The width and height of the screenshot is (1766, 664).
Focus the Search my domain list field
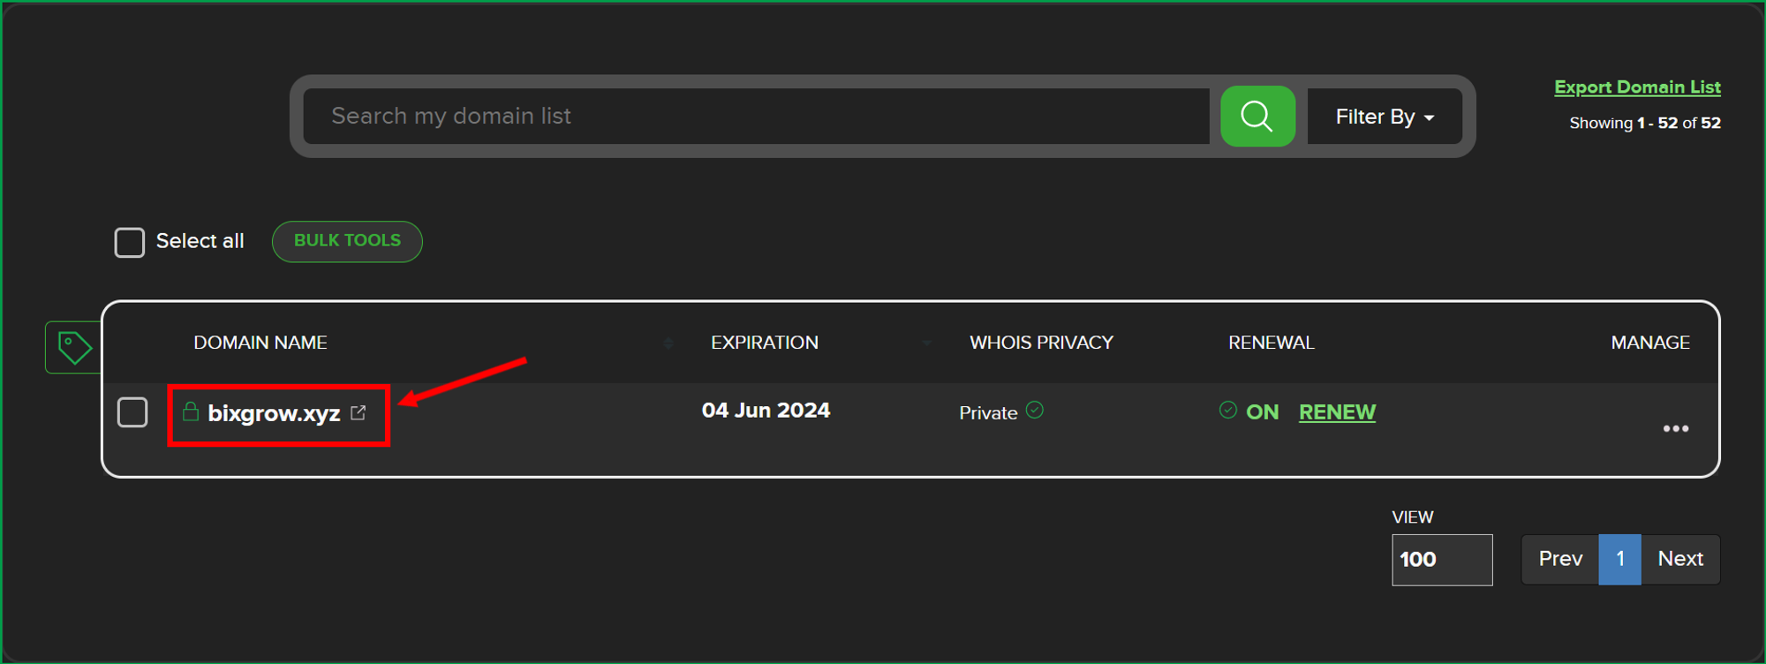756,117
